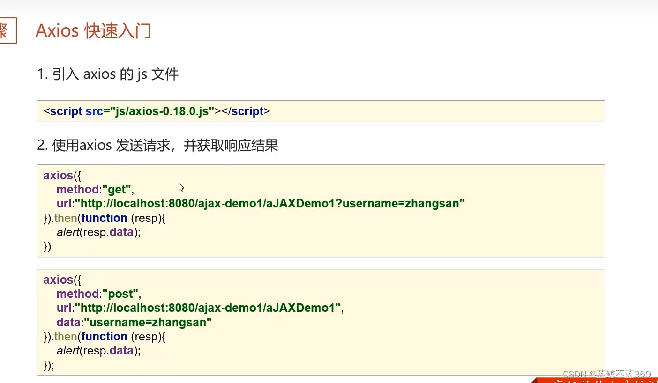Click the line data:"username=zhangsan"
658x383 pixels.
click(134, 322)
